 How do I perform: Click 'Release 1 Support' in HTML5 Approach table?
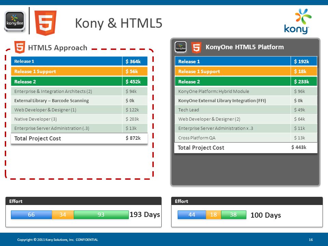click(x=79, y=71)
